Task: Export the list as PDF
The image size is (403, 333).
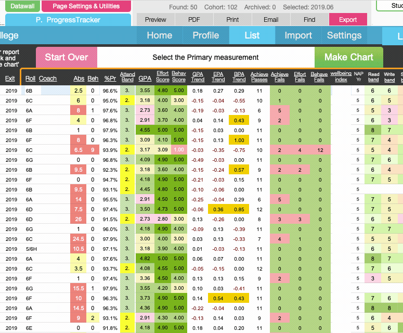Action: click(194, 20)
